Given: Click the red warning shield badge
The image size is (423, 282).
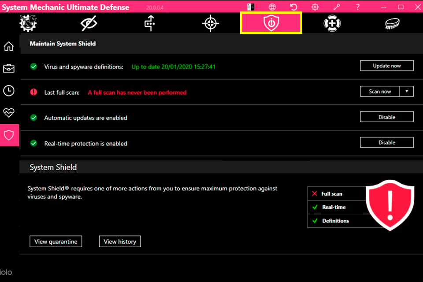Looking at the screenshot, I should (x=390, y=204).
